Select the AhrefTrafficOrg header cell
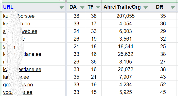 tap(125, 7)
